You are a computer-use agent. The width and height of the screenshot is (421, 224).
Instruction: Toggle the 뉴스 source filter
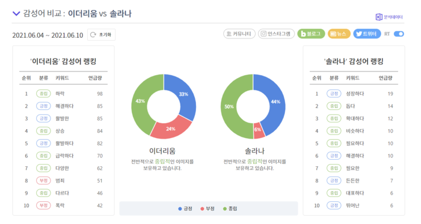click(339, 34)
